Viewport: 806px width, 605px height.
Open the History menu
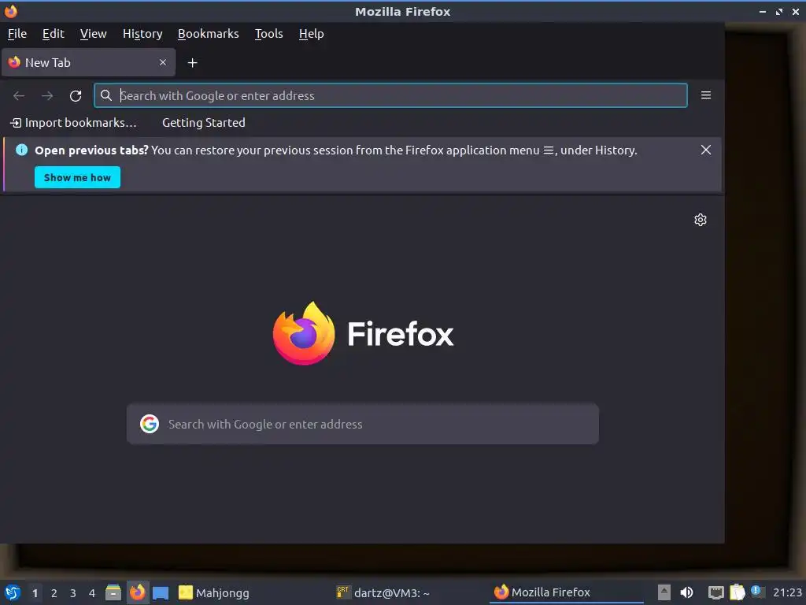point(142,34)
